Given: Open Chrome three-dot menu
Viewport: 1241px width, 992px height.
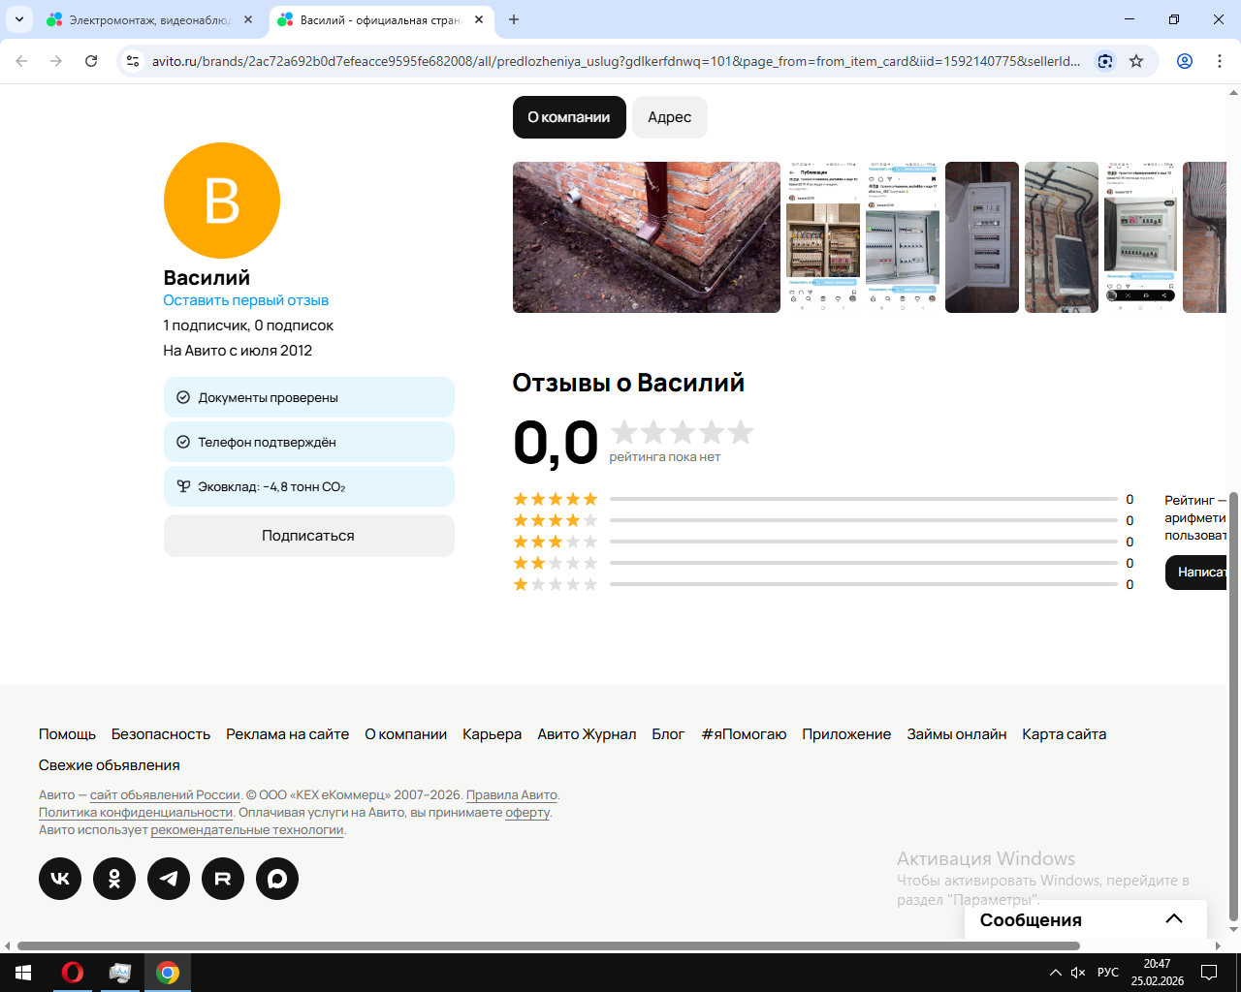Looking at the screenshot, I should (1220, 61).
